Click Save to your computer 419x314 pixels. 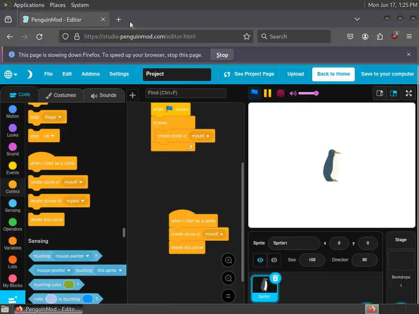(x=387, y=74)
